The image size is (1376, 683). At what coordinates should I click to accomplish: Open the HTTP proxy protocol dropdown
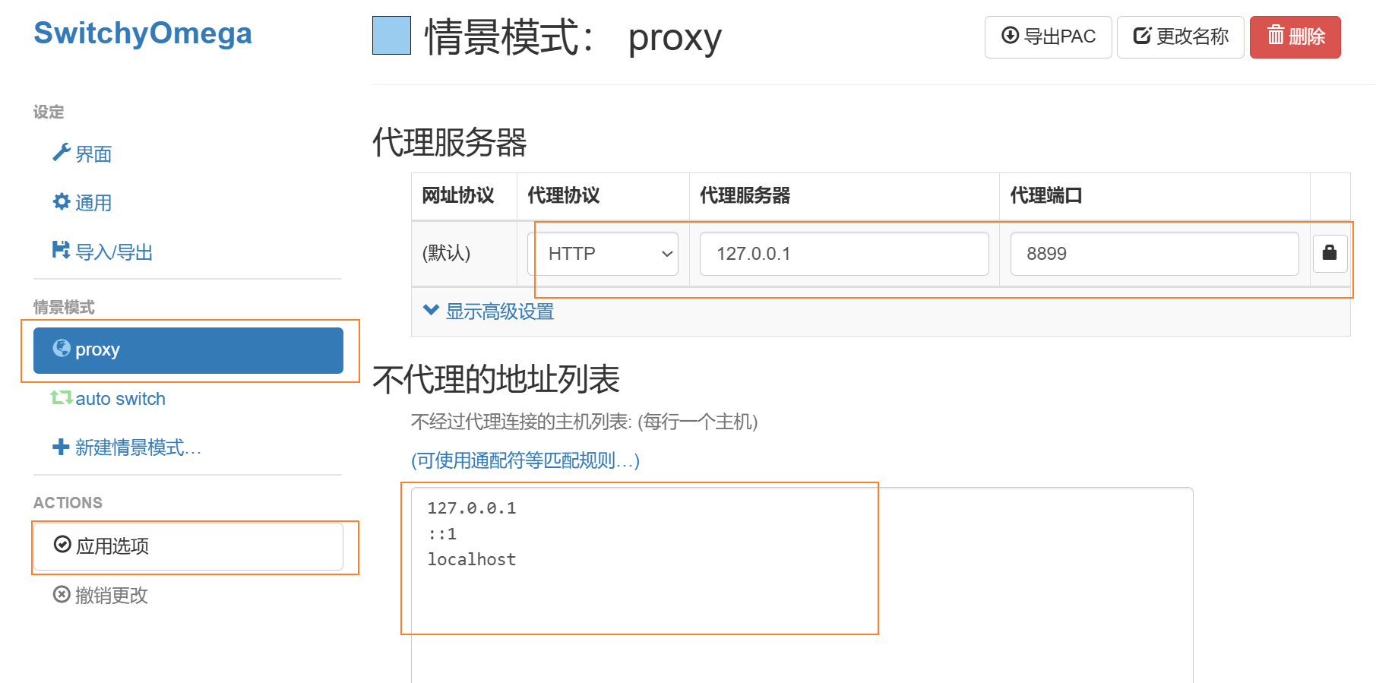point(603,254)
